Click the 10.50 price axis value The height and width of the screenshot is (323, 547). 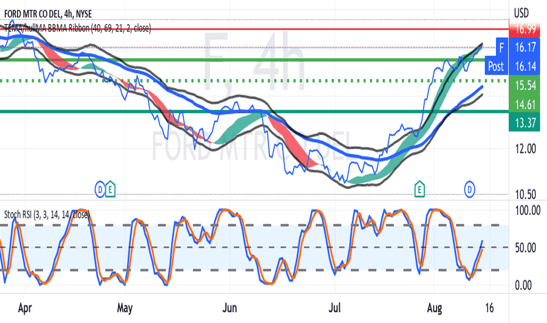tap(525, 194)
